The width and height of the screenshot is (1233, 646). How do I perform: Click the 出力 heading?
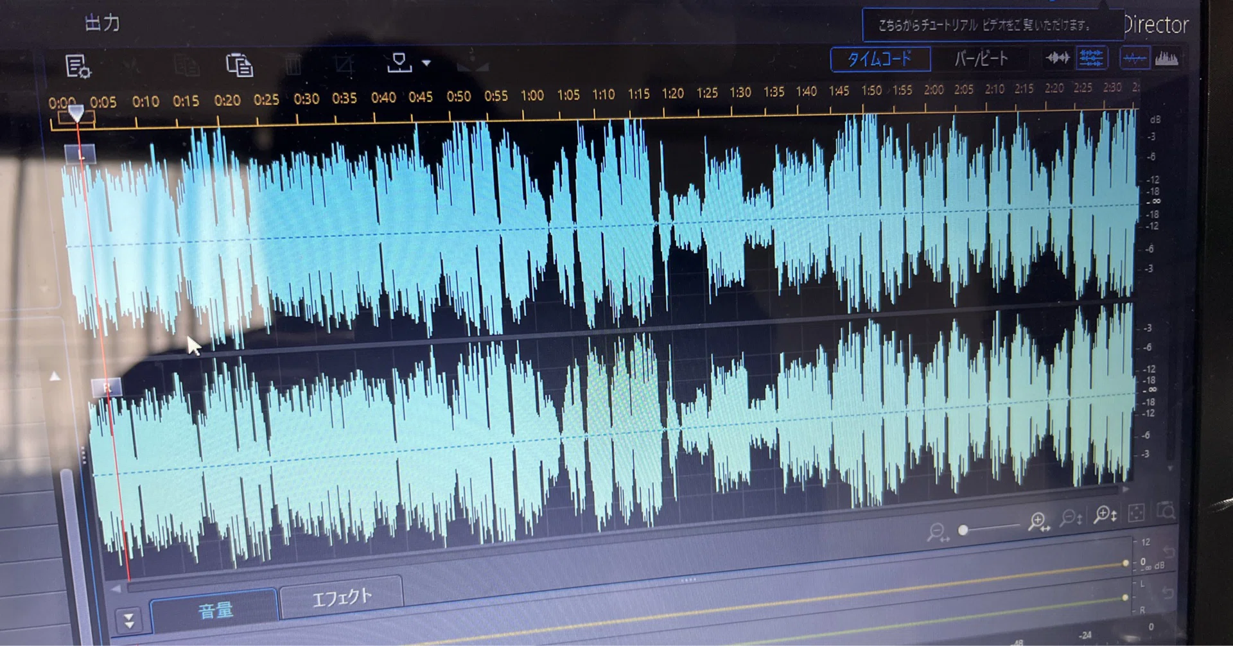coord(102,22)
